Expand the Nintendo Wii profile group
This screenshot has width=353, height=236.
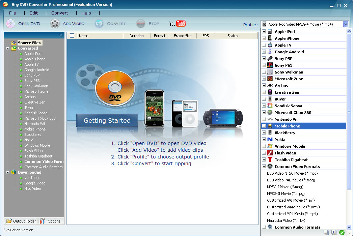264,119
